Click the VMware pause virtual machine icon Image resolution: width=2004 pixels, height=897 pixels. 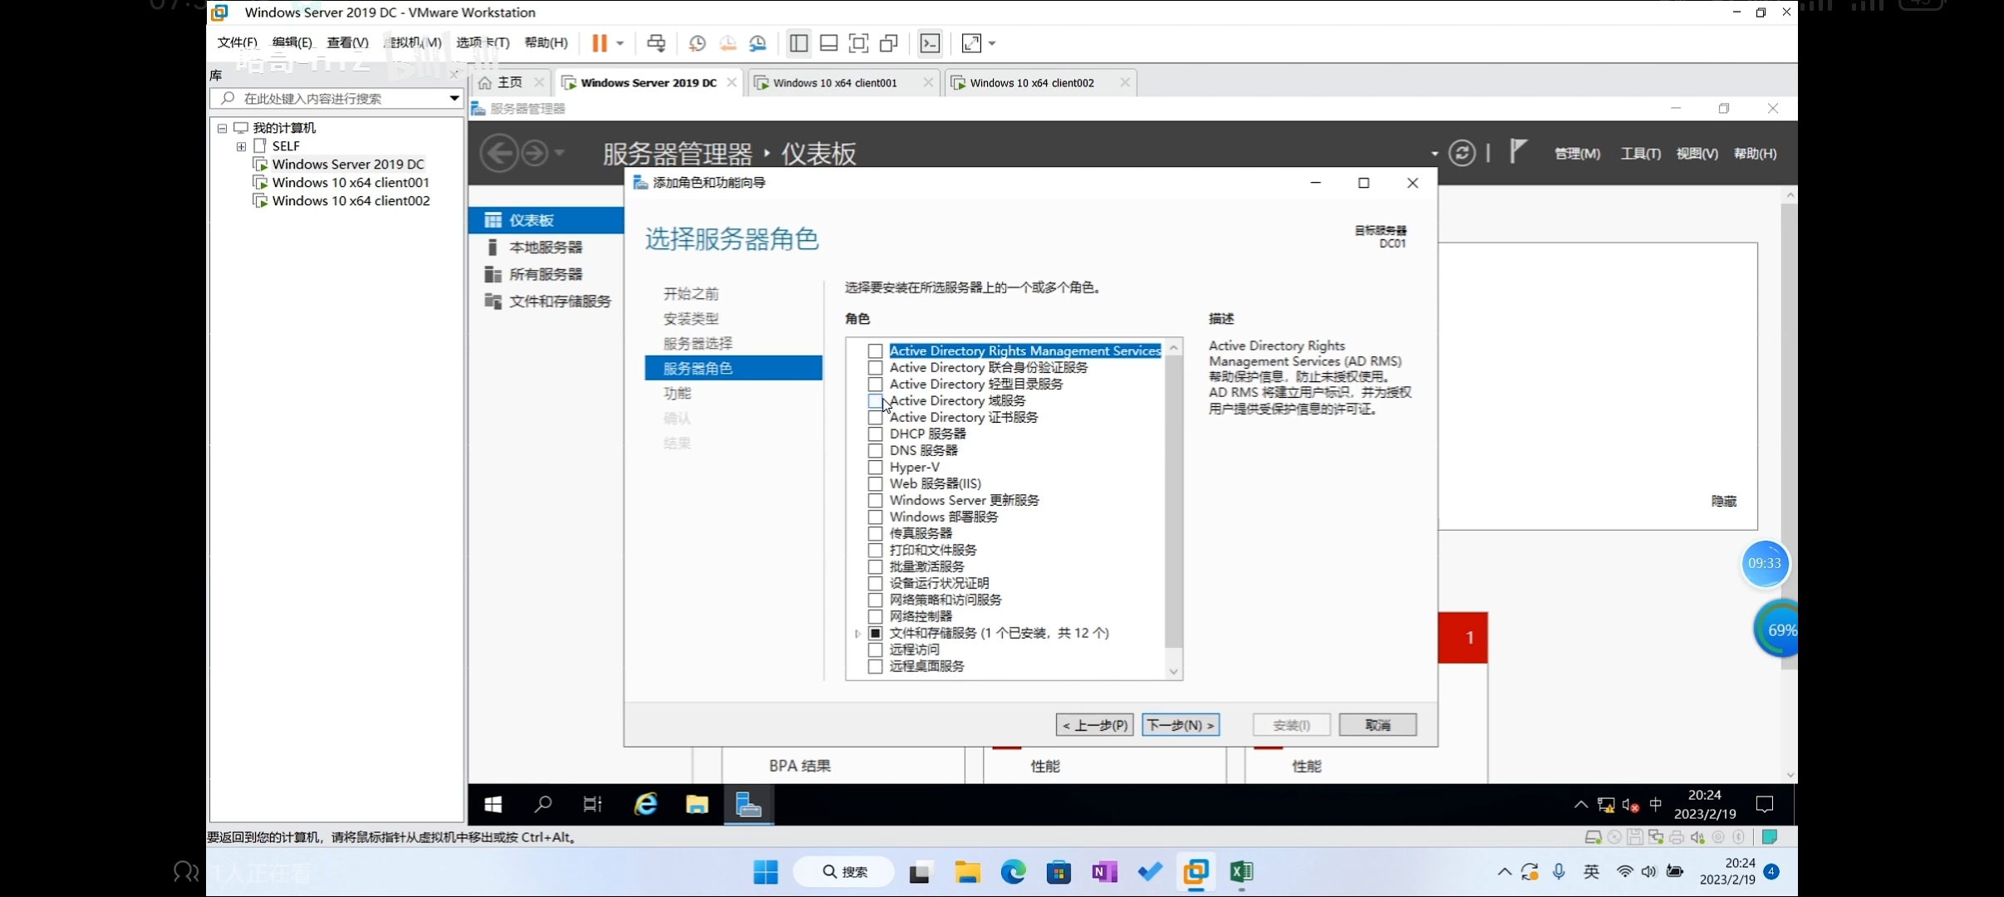pyautogui.click(x=599, y=43)
